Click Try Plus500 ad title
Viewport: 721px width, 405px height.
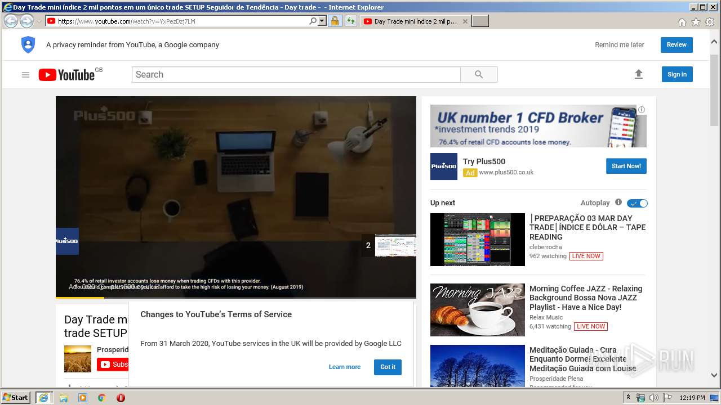(484, 161)
